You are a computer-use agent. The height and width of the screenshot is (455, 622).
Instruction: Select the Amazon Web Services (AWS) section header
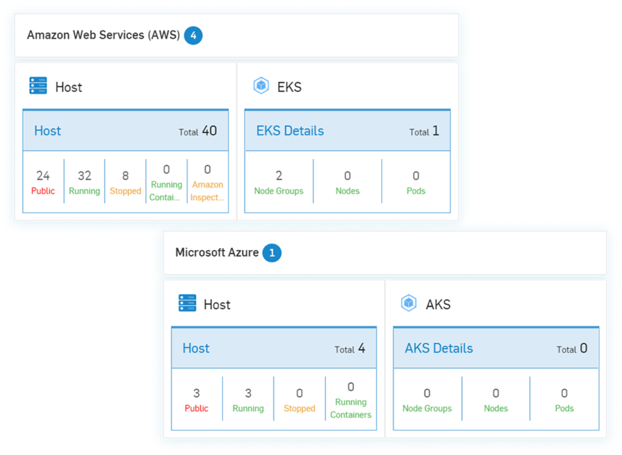coord(103,35)
